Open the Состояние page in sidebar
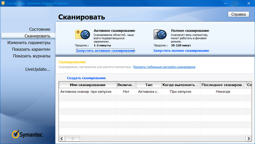 [x=40, y=29]
